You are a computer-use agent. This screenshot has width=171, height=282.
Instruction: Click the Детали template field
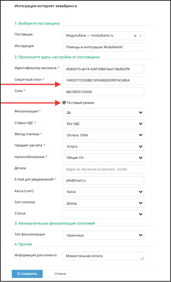(103, 169)
